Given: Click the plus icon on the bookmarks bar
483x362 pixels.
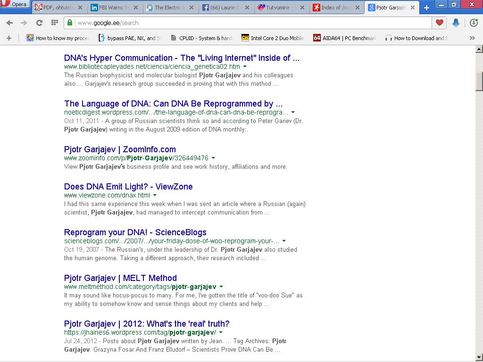Looking at the screenshot, I should 9,38.
